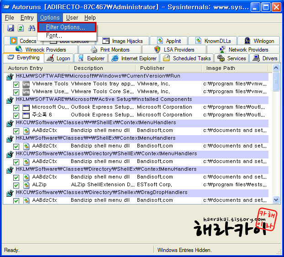Click the Network Providers tab icon
This screenshot has width=284, height=257.
pyautogui.click(x=222, y=49)
